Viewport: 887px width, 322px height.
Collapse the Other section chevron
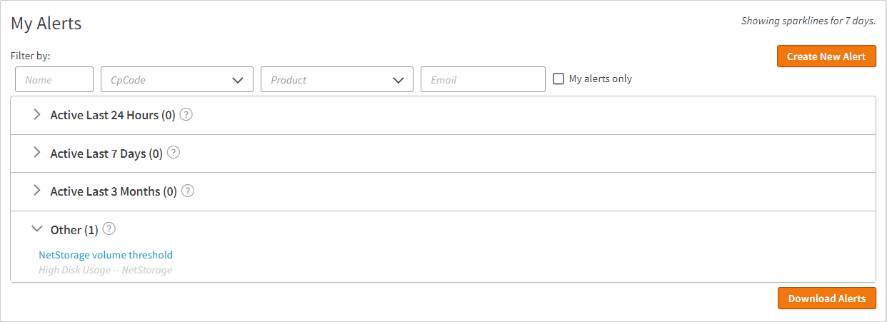[x=37, y=229]
